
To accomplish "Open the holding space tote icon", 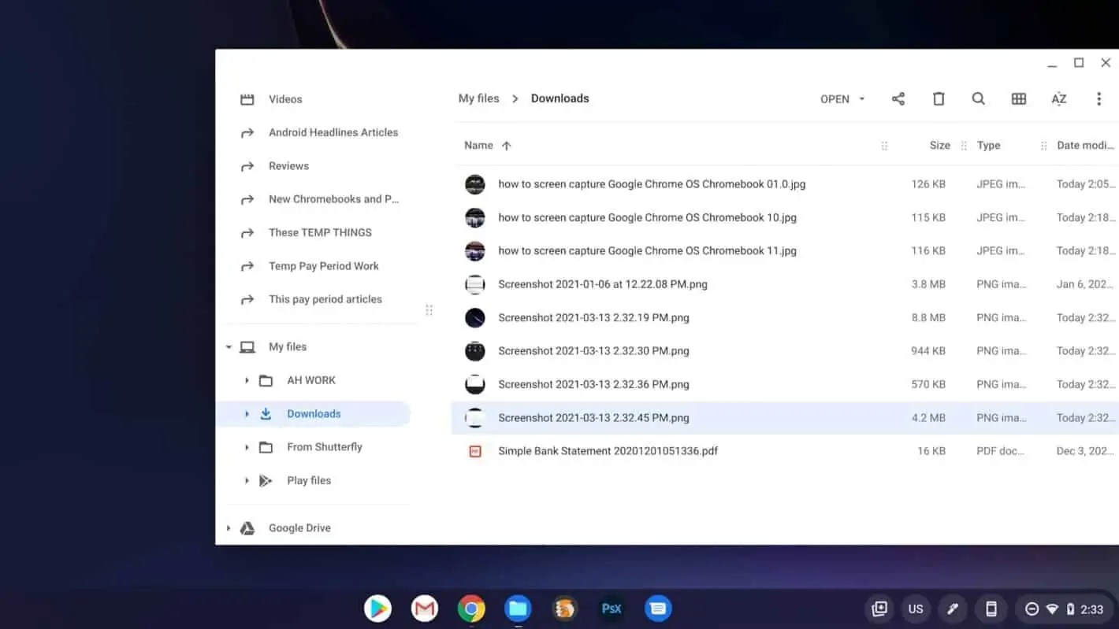I will click(879, 609).
